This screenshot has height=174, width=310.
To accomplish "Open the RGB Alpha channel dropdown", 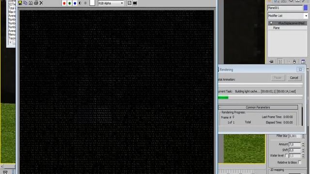I will pyautogui.click(x=111, y=3).
